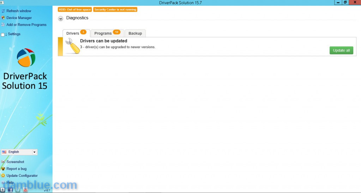
Task: Click the camera icon next to Screenshot
Action: (x=3, y=162)
